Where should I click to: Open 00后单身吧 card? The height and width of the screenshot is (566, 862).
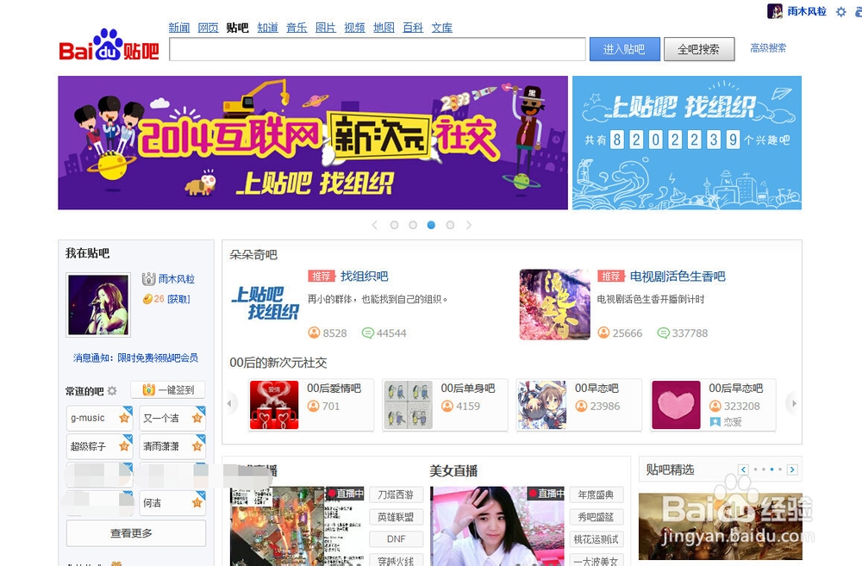[445, 405]
